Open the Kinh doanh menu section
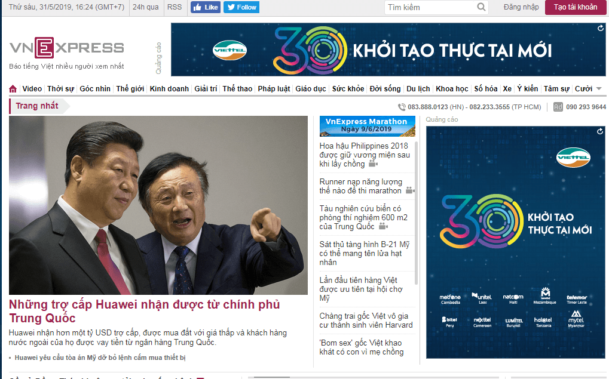The width and height of the screenshot is (609, 379). coord(169,89)
